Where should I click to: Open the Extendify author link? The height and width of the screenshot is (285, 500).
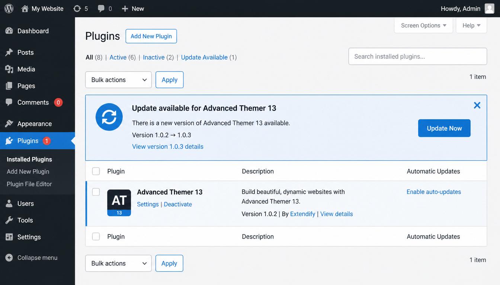point(302,214)
